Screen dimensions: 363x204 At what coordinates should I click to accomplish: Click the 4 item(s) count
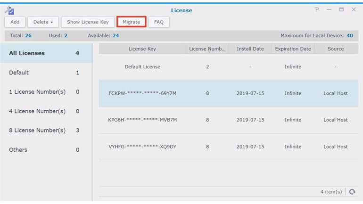click(331, 192)
